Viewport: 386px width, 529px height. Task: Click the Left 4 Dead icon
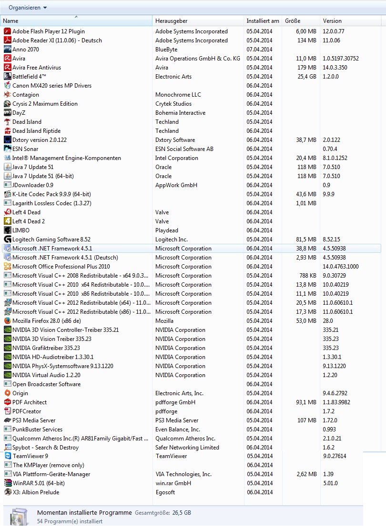click(x=8, y=212)
